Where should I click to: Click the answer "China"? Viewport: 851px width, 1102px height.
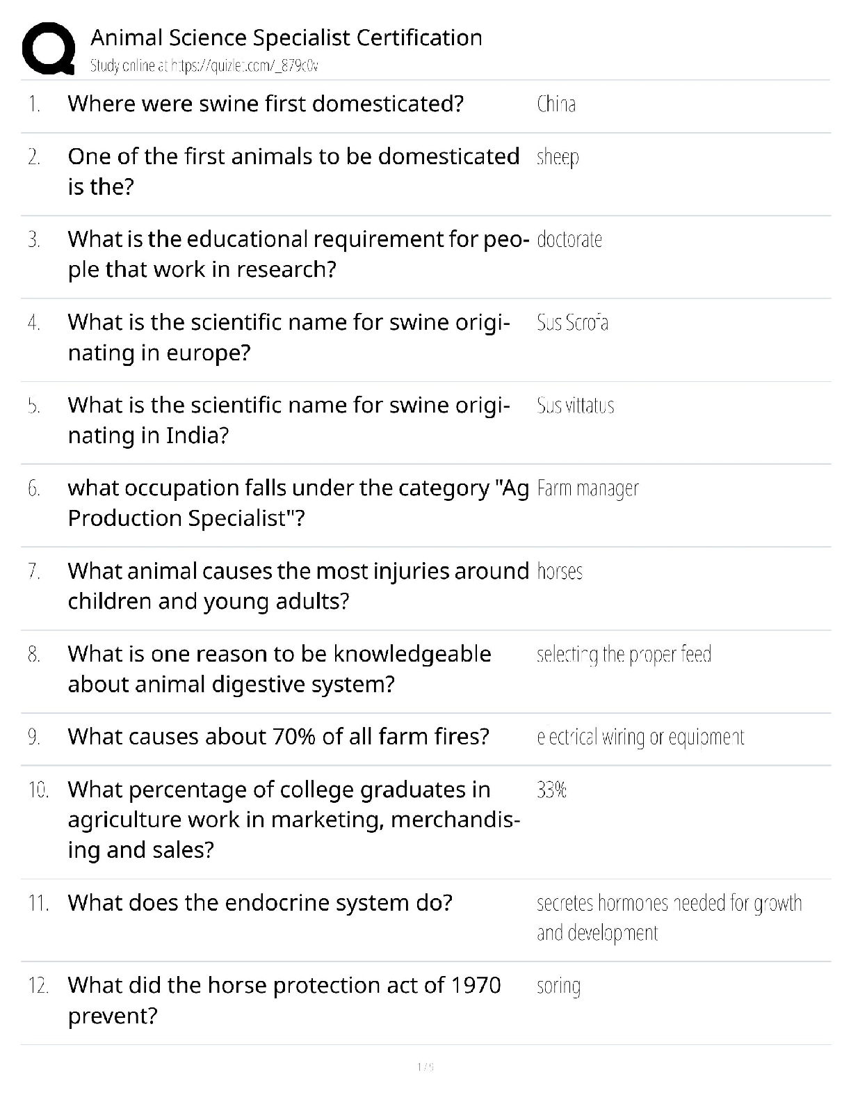point(556,104)
